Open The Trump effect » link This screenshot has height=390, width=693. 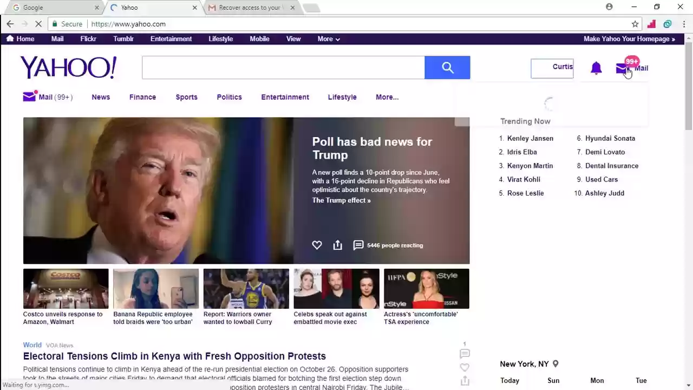[x=341, y=200]
